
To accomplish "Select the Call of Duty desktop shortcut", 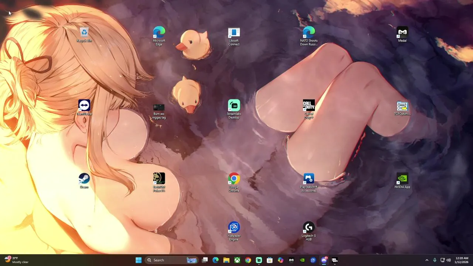I will pos(309,109).
